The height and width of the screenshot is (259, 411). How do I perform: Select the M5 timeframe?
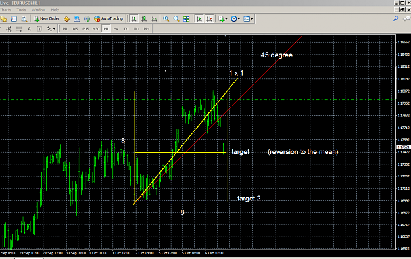(75, 29)
